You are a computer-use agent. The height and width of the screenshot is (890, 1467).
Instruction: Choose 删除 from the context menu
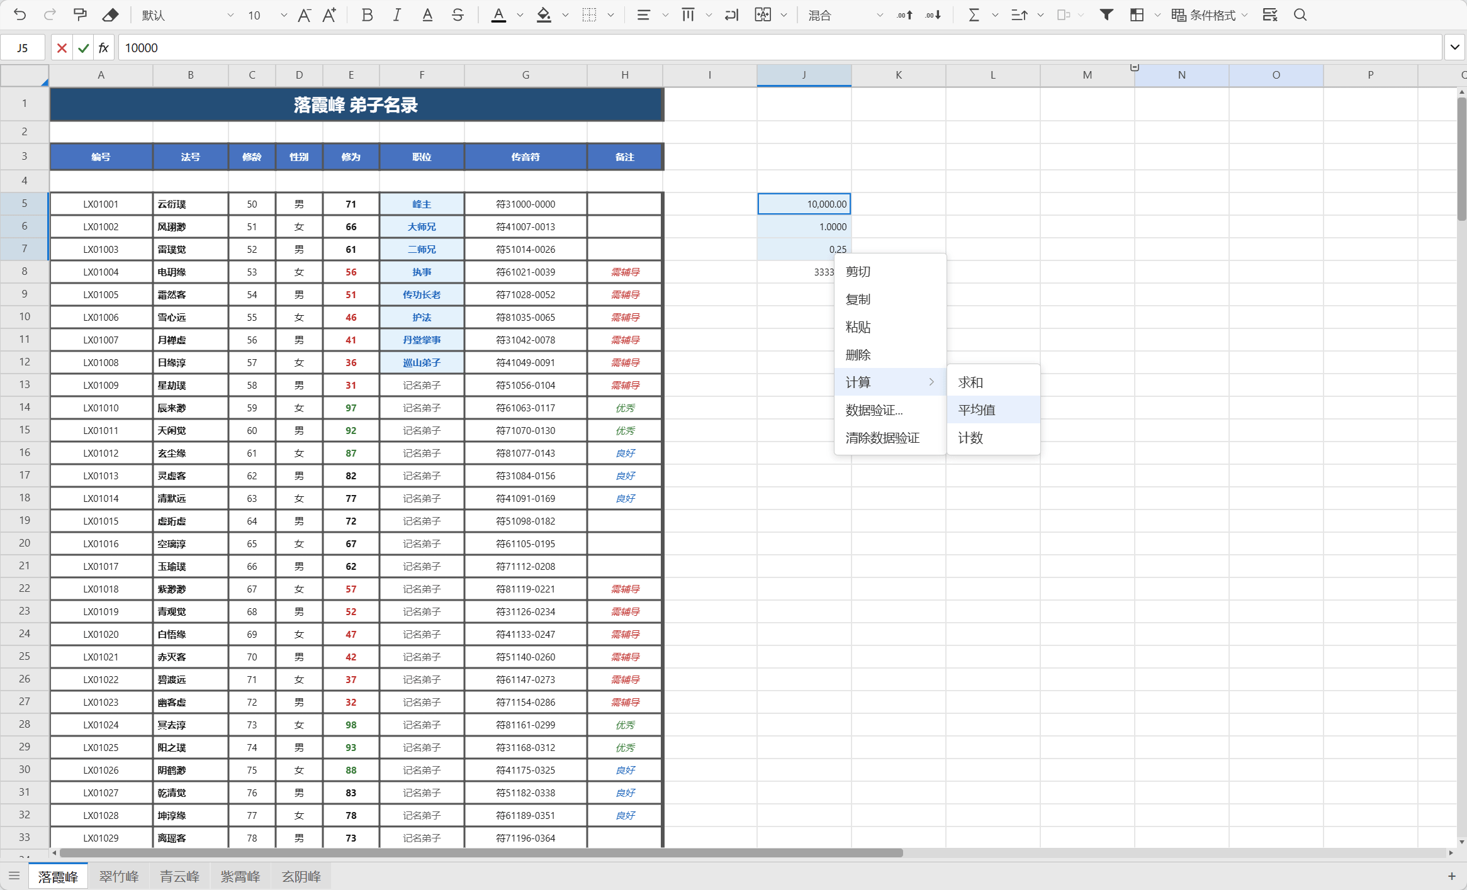890,354
